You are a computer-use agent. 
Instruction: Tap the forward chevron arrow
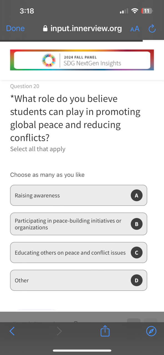(59, 331)
